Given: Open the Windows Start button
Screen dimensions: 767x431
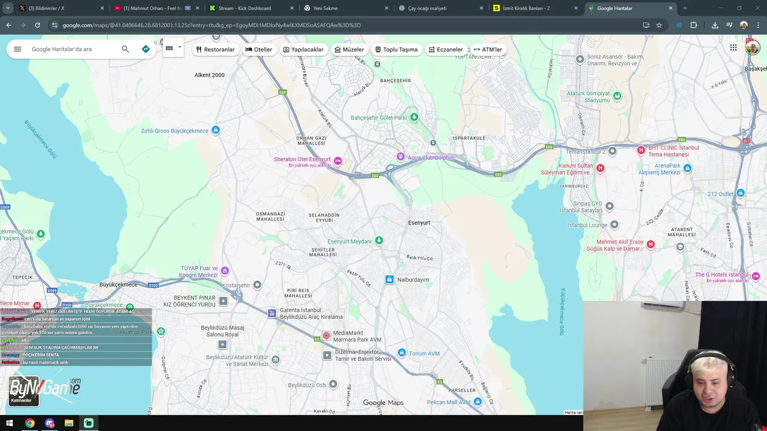Looking at the screenshot, I should [x=10, y=423].
